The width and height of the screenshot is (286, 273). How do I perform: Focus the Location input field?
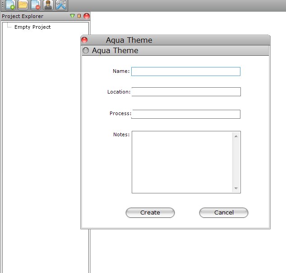tap(186, 92)
